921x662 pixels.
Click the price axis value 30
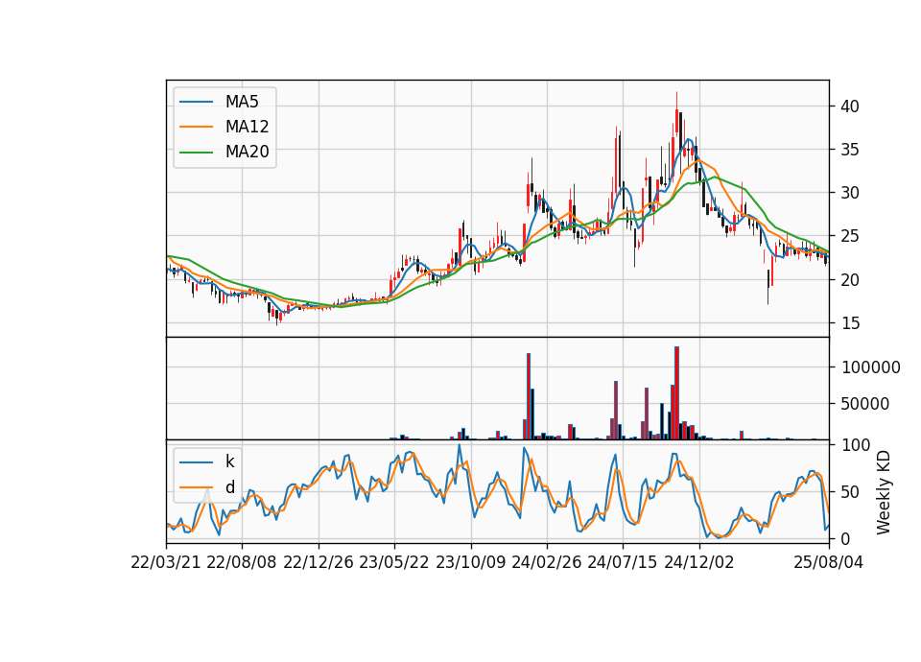(850, 193)
